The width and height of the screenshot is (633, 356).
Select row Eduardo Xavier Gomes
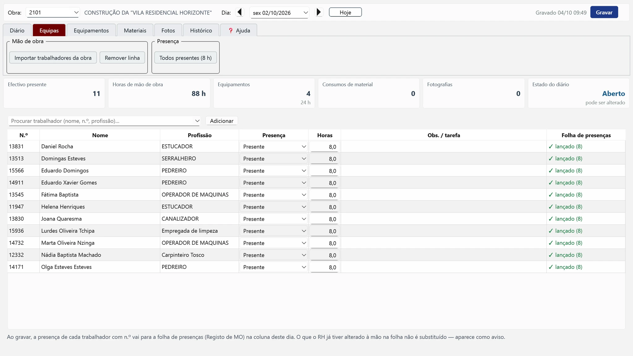[x=316, y=183]
